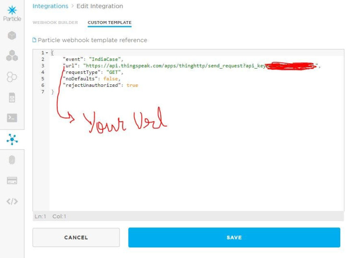Click the Edit Integration breadcrumb text

(100, 6)
